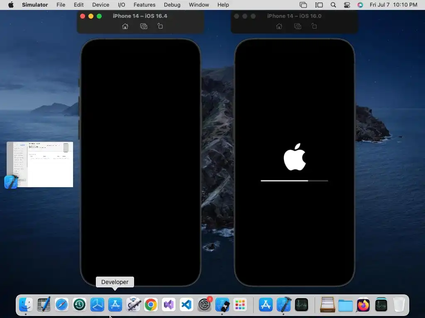The width and height of the screenshot is (425, 318).
Task: Open the I/O menu
Action: tap(122, 5)
